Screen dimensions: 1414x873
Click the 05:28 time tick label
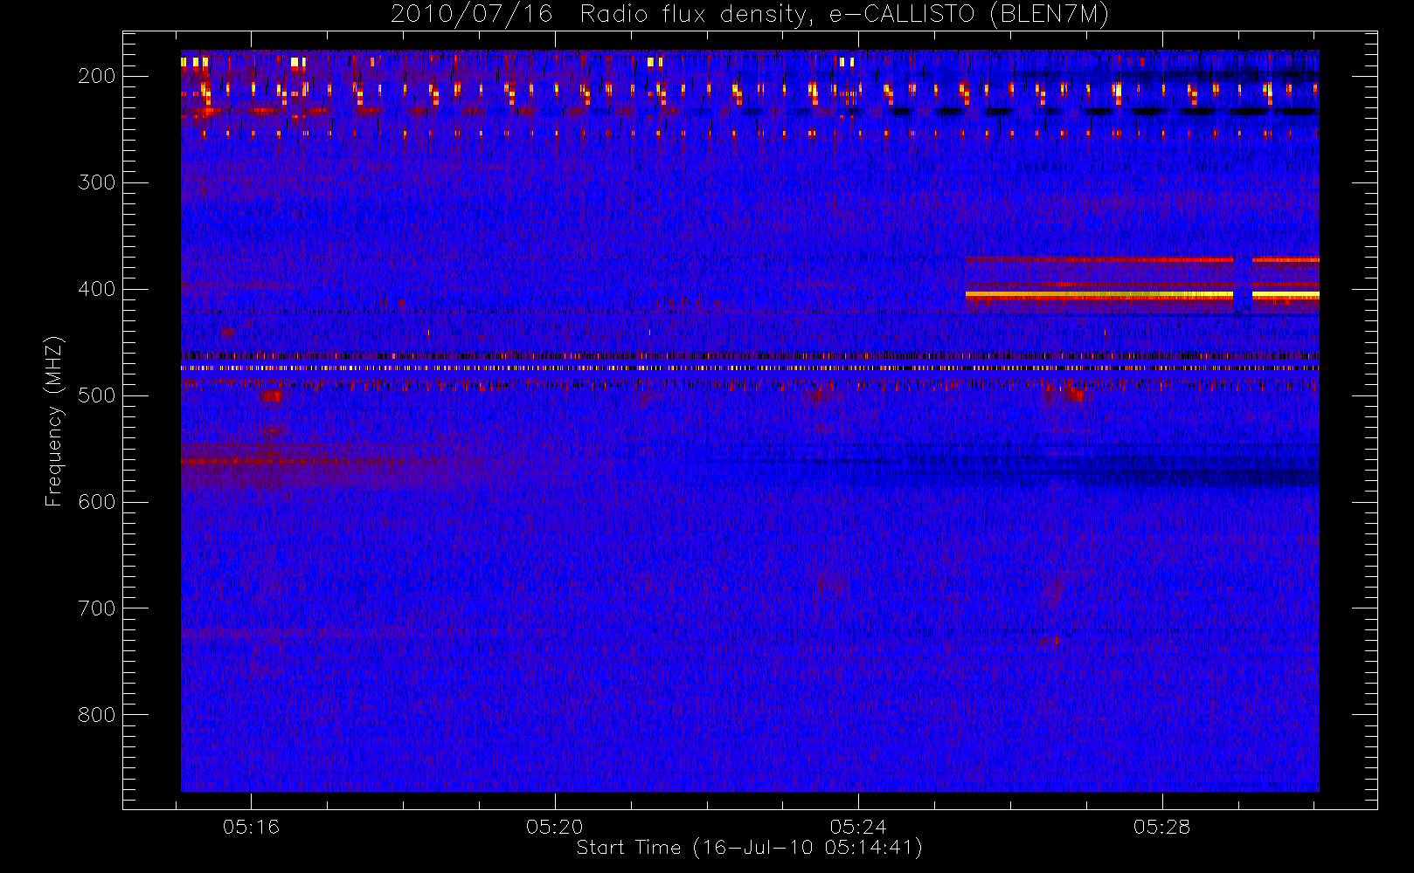(1162, 827)
